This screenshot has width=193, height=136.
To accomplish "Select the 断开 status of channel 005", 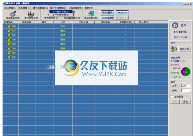I will click(x=63, y=48).
